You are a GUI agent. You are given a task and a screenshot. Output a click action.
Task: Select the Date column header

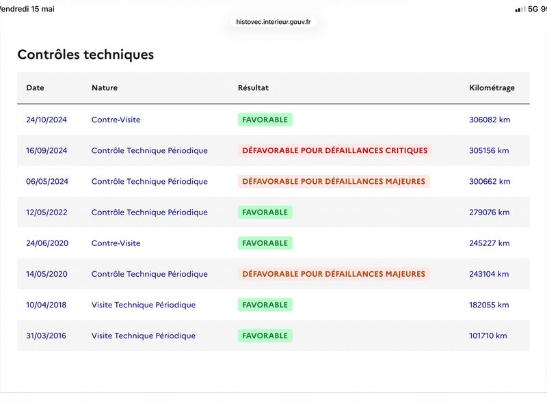tap(36, 88)
